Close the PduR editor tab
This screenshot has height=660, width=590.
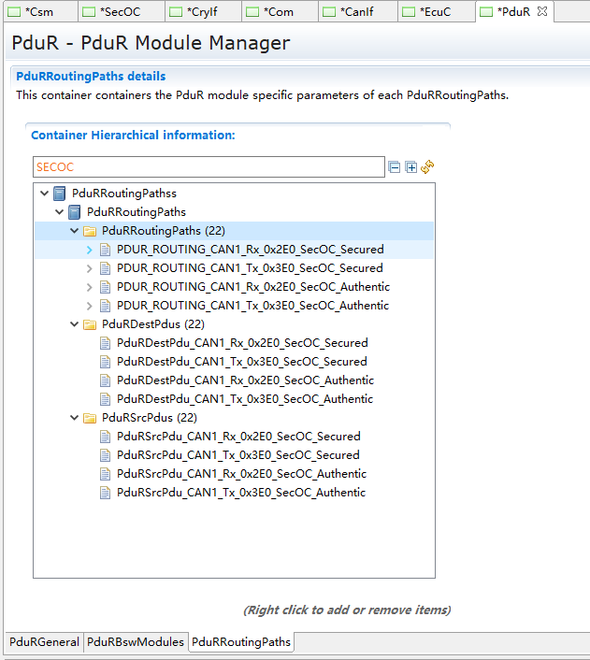click(x=542, y=11)
